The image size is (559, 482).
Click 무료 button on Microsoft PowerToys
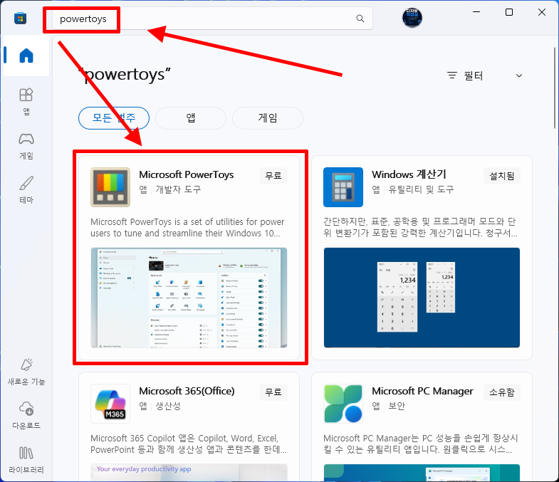[273, 176]
